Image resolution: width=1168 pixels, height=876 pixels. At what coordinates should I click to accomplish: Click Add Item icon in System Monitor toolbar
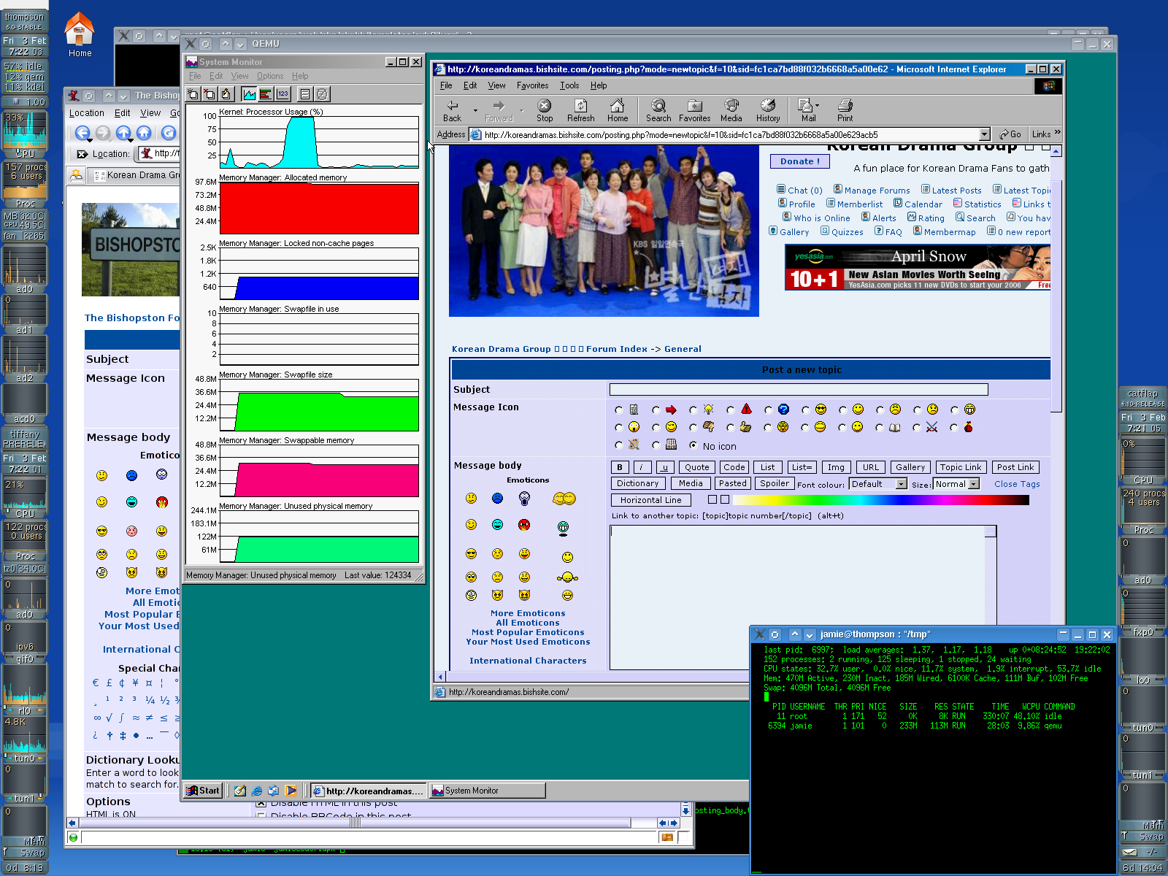pos(193,93)
